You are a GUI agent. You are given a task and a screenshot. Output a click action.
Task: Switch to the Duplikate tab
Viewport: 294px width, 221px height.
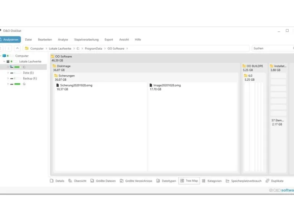point(275,181)
